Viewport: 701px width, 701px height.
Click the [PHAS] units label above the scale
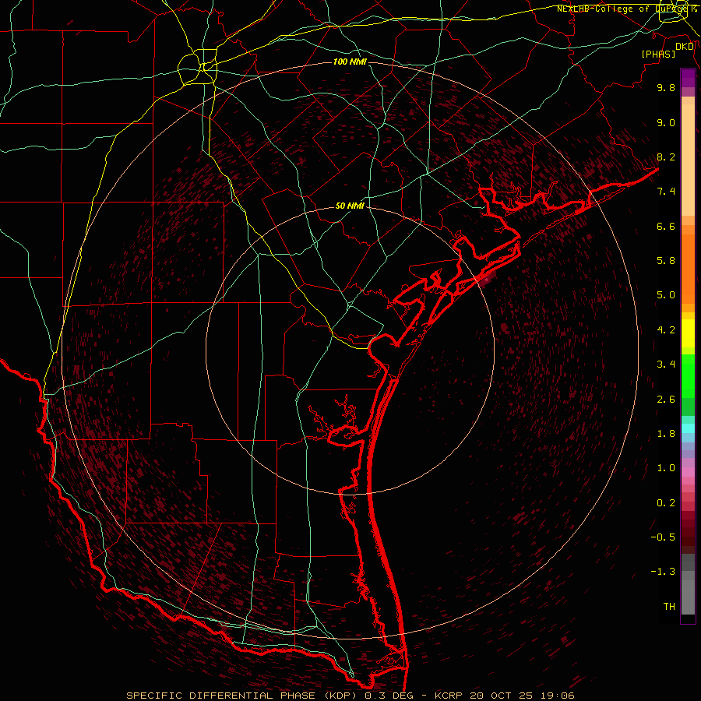[658, 55]
